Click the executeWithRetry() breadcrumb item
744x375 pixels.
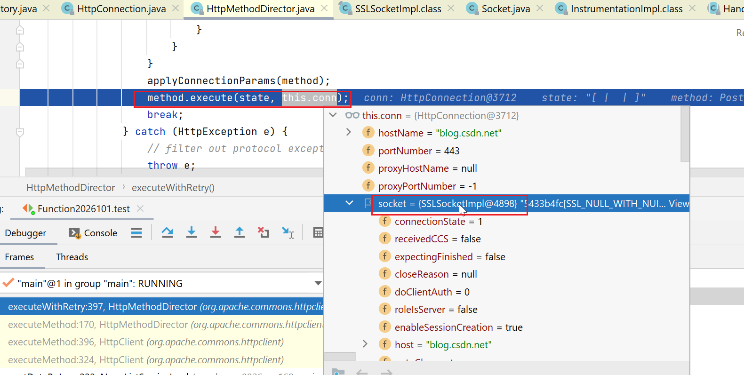(173, 188)
